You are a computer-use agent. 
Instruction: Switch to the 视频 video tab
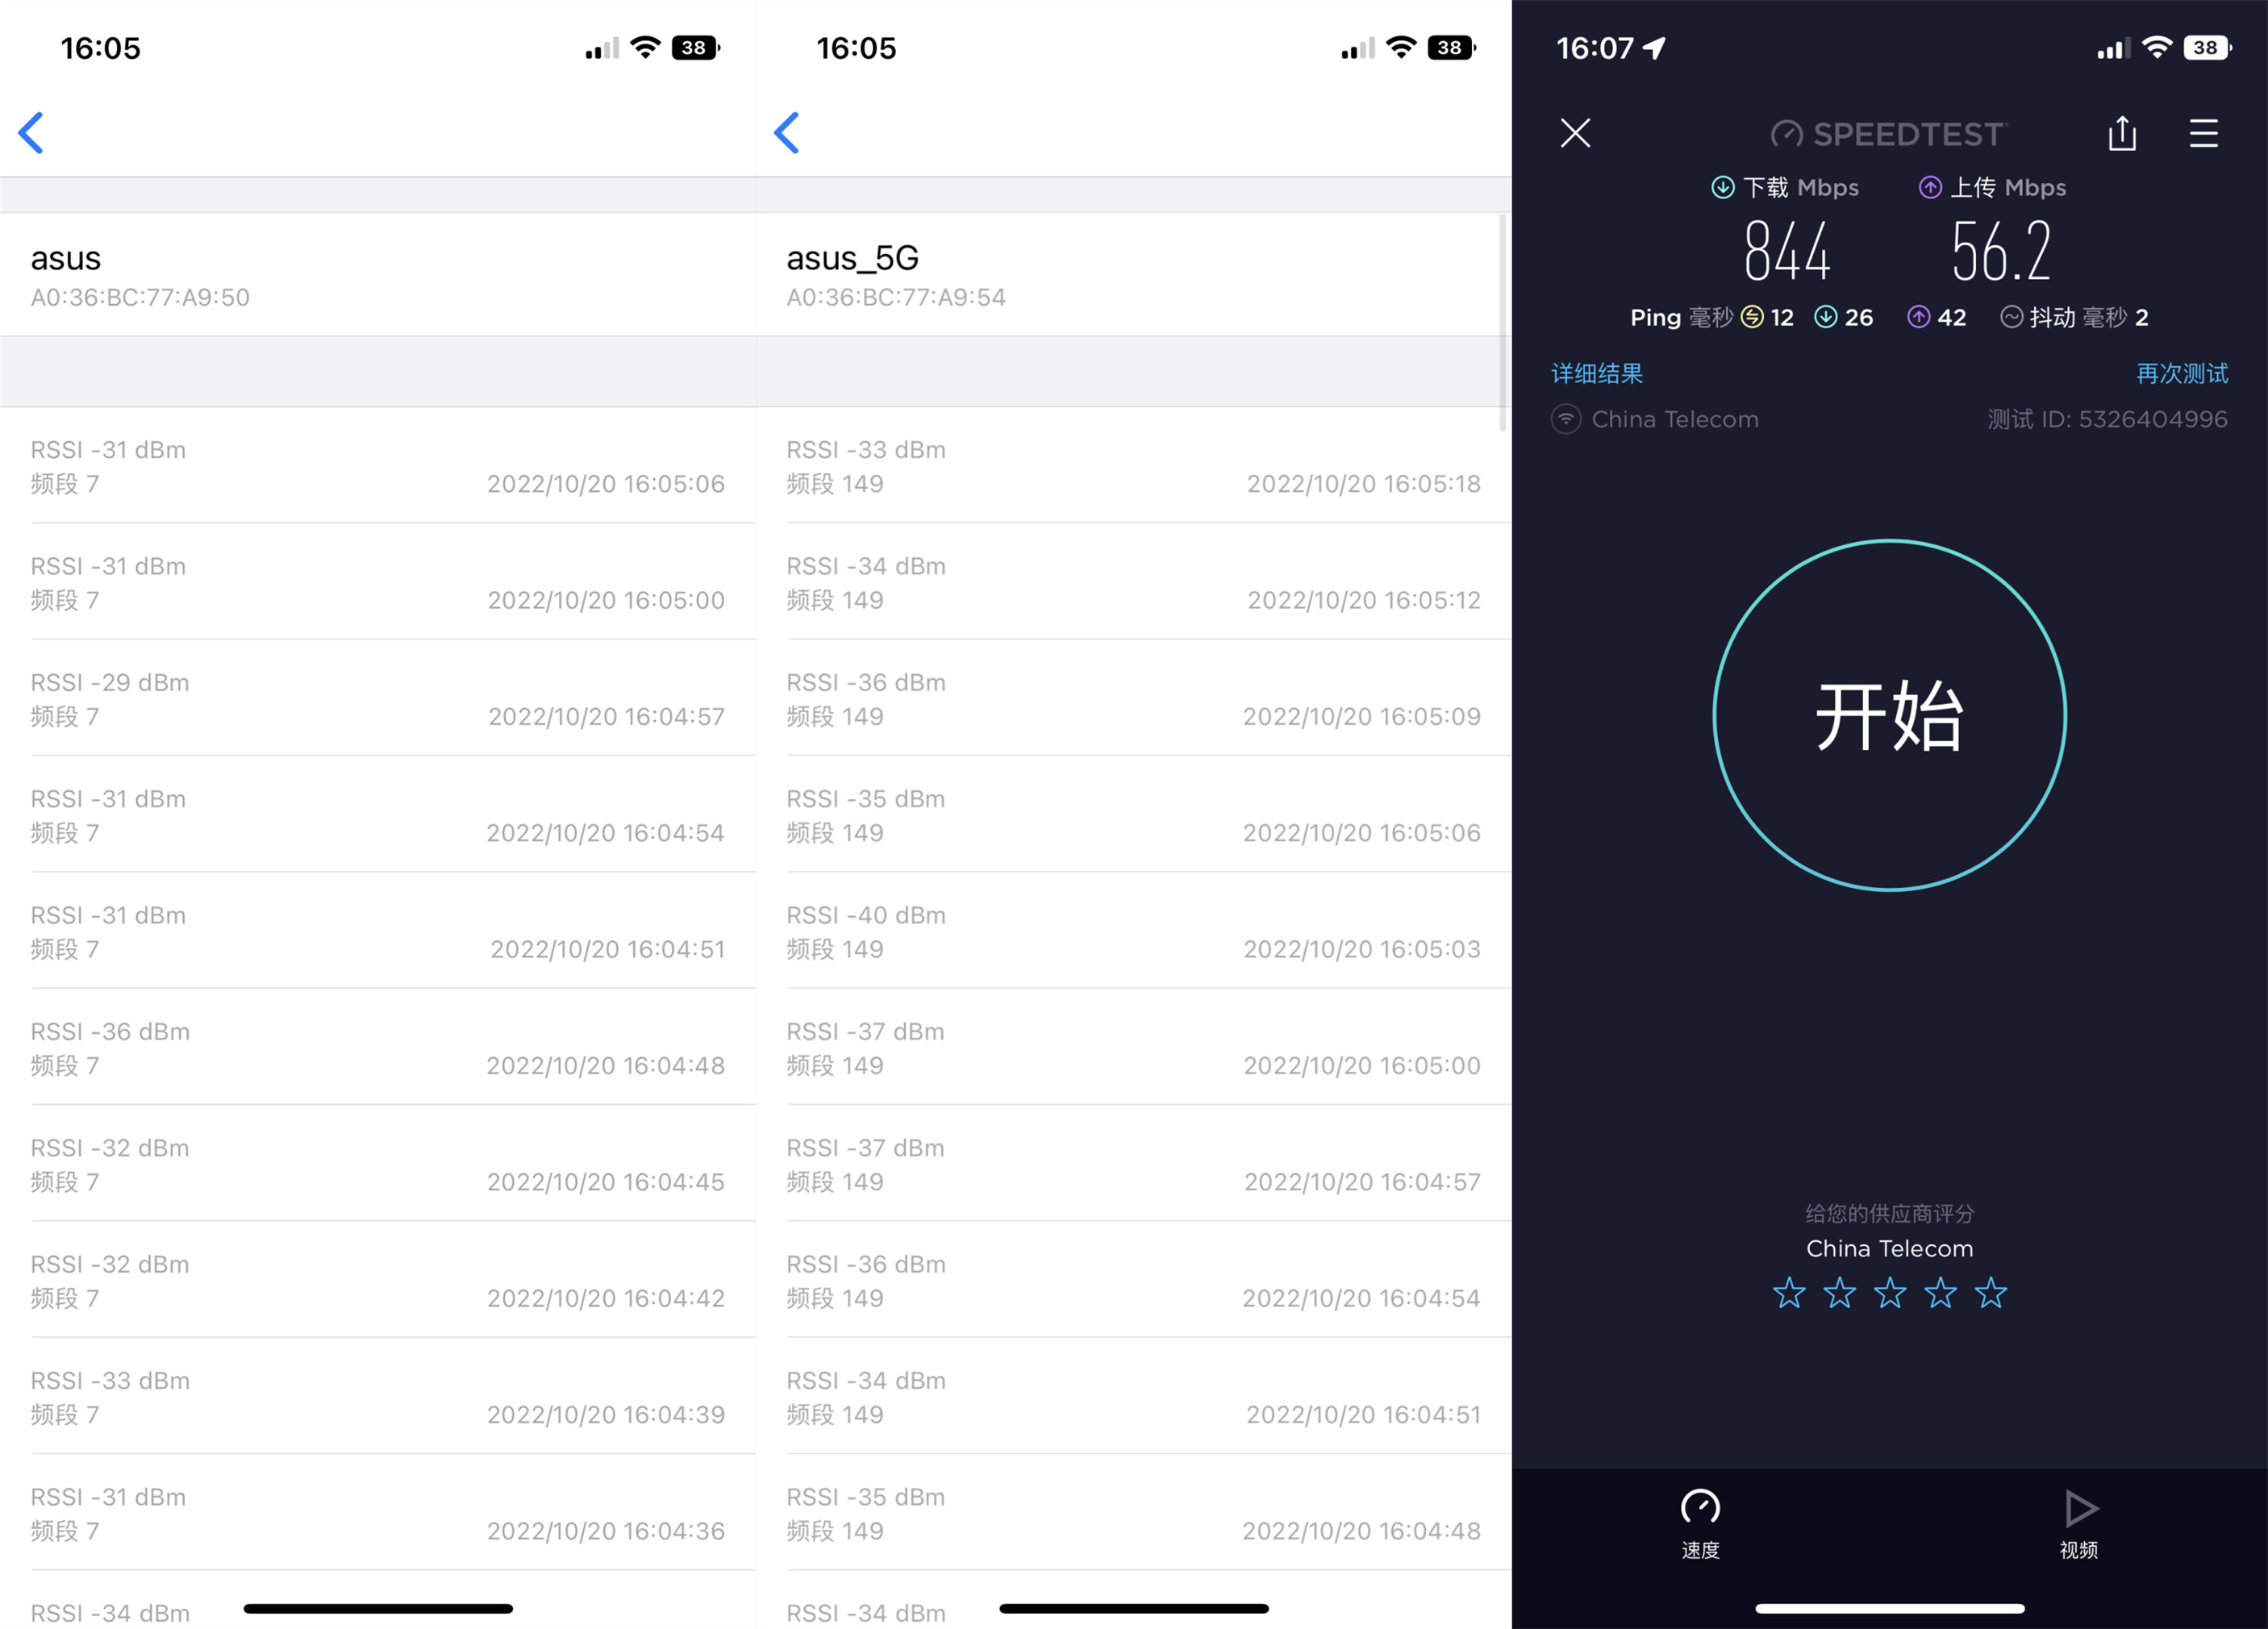coord(2078,1524)
